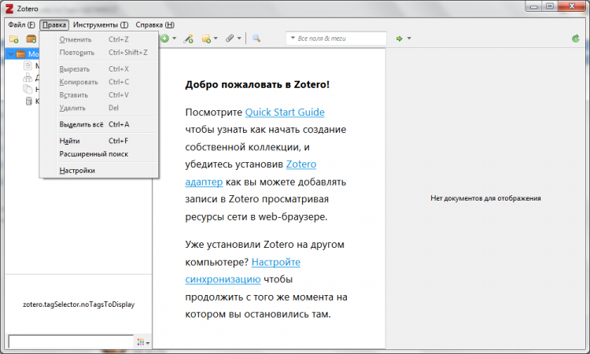This screenshot has width=590, height=354.
Task: Open the search mode dropdown arrow
Action: 293,39
